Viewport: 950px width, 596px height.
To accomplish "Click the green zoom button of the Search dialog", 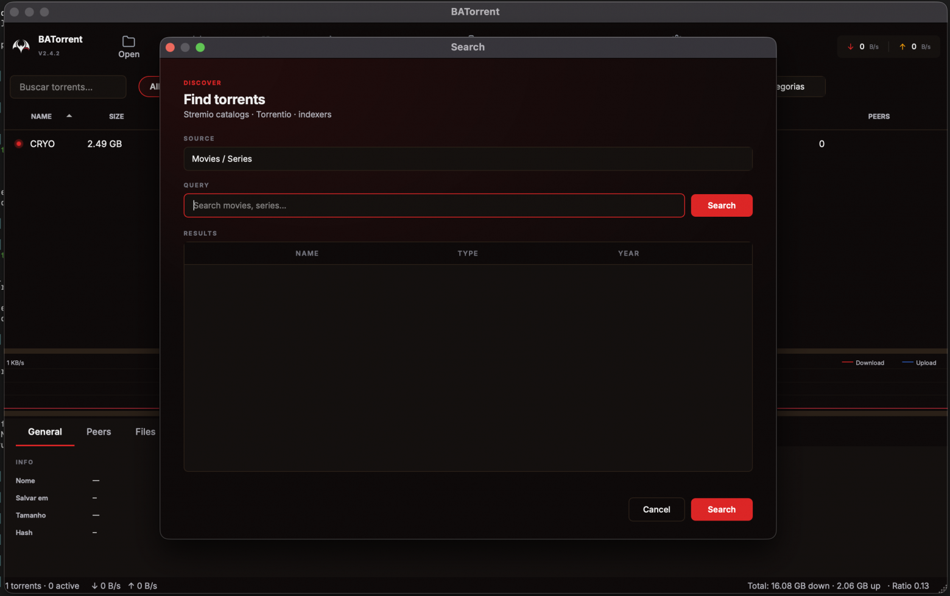I will click(200, 47).
